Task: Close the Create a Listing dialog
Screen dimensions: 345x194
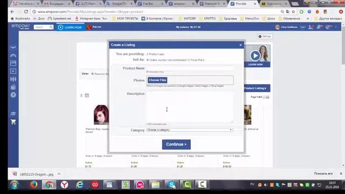Action: point(240,45)
